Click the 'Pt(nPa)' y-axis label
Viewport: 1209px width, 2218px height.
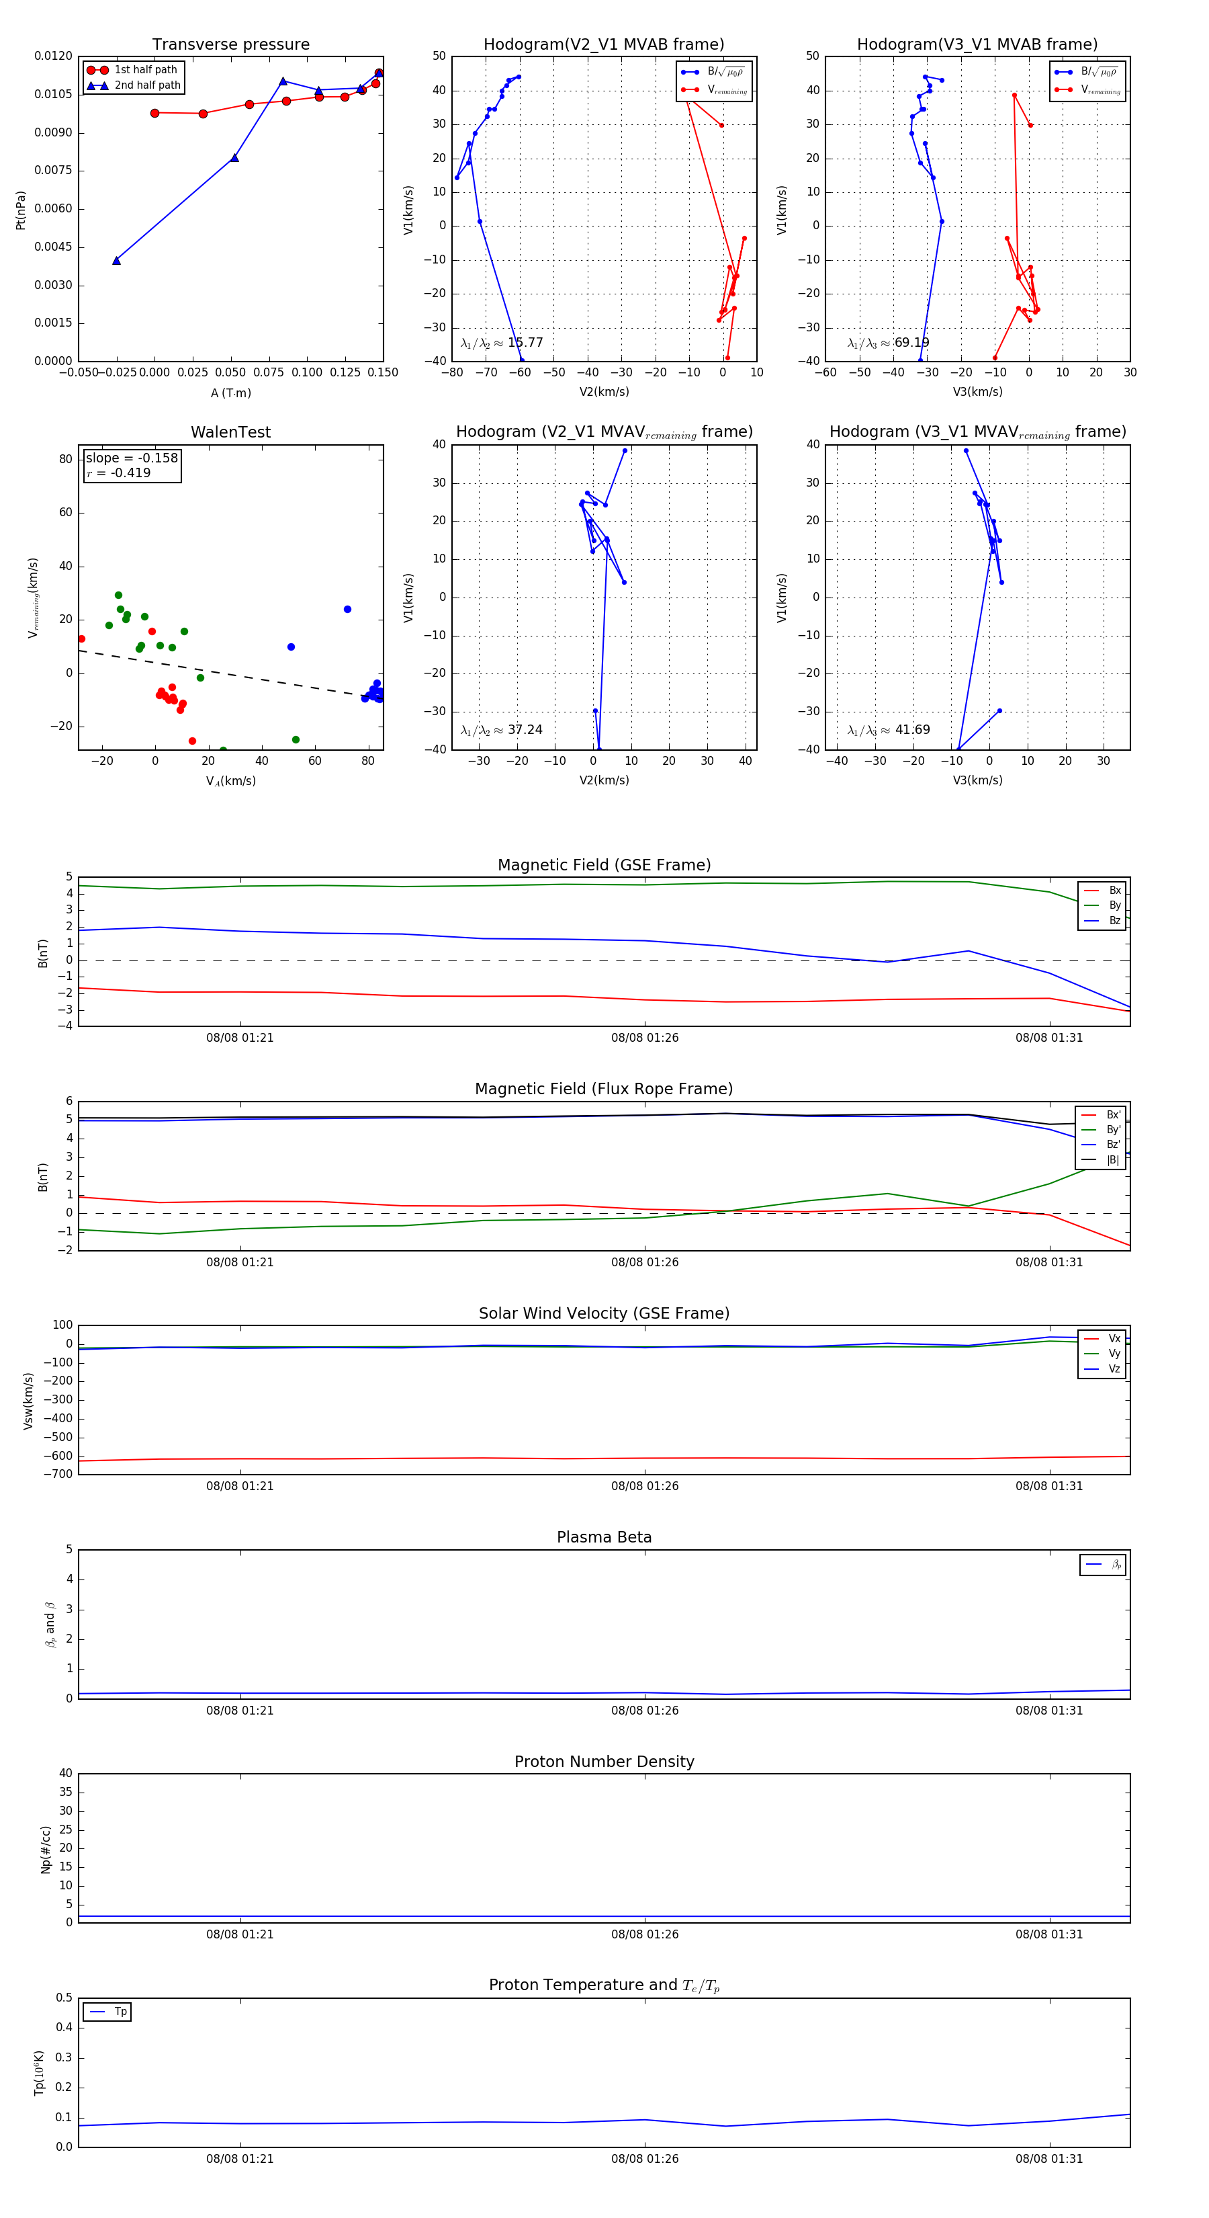pyautogui.click(x=21, y=210)
